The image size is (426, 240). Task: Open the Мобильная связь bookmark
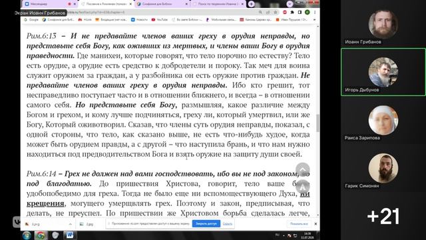221,19
